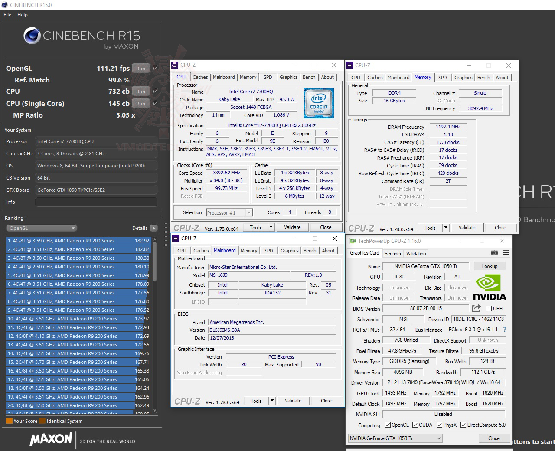
Task: Select About tab in CPU-Z Mainboard window
Action: (x=328, y=251)
